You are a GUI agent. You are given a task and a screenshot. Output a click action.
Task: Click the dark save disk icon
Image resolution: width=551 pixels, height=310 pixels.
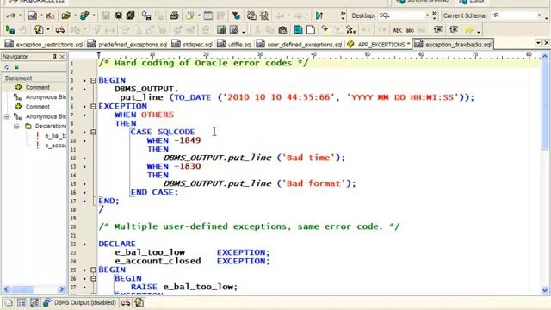tap(119, 15)
